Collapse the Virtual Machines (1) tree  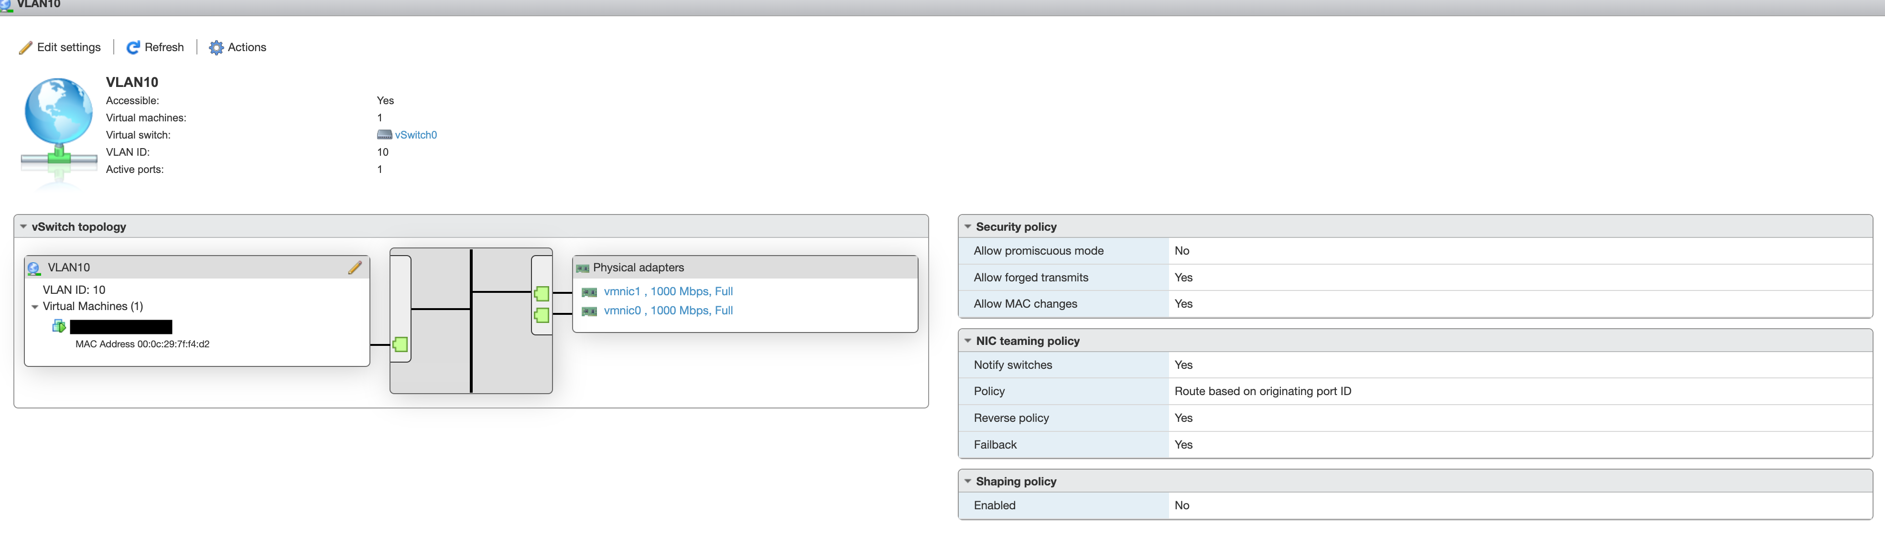34,307
